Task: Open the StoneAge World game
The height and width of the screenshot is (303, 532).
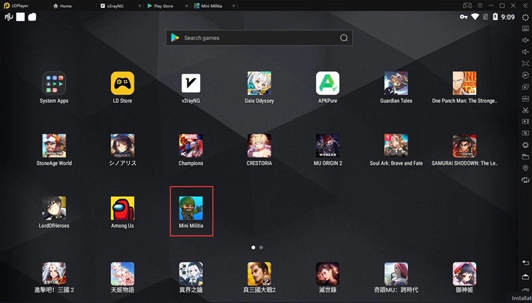Action: [54, 146]
